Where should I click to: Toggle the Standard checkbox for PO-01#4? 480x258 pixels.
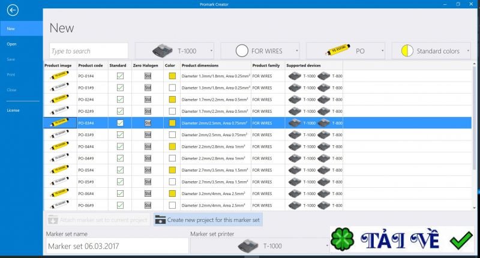coord(121,76)
